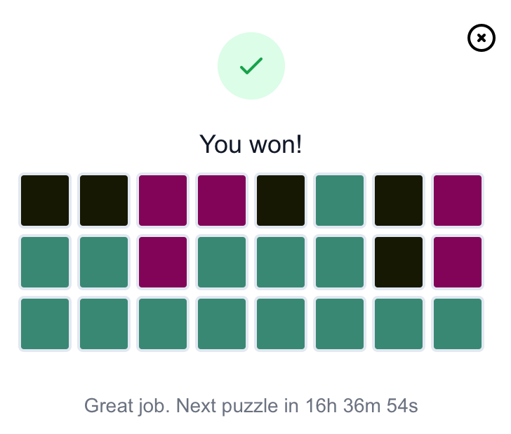Viewport: 511px width, 434px height.
Task: Click third tile, magenta, in second row
Action: click(x=163, y=262)
